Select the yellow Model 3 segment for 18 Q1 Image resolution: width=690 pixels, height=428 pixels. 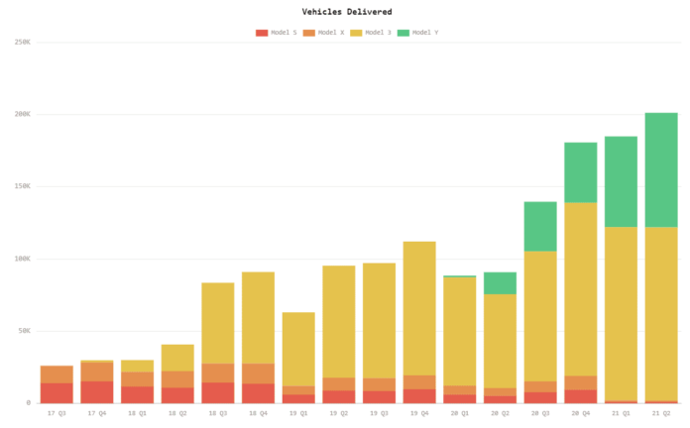[137, 367]
